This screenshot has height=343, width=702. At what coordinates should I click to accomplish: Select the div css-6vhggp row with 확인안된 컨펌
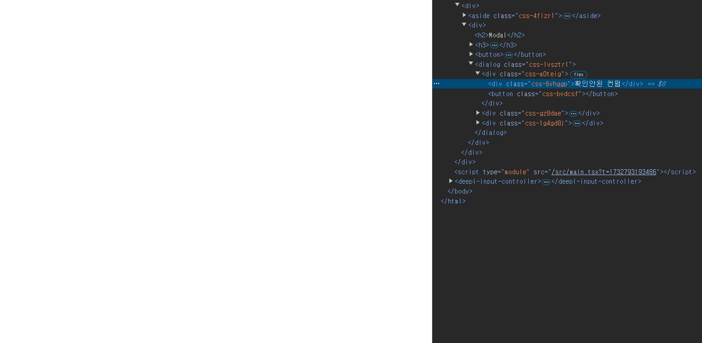pos(567,84)
